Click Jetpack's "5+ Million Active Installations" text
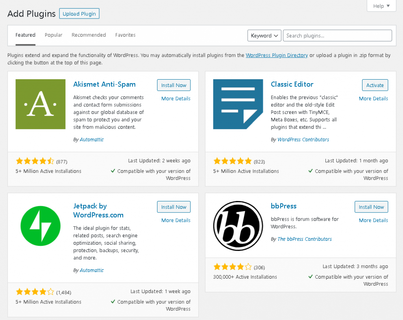Image resolution: width=403 pixels, height=320 pixels. pyautogui.click(x=48, y=302)
